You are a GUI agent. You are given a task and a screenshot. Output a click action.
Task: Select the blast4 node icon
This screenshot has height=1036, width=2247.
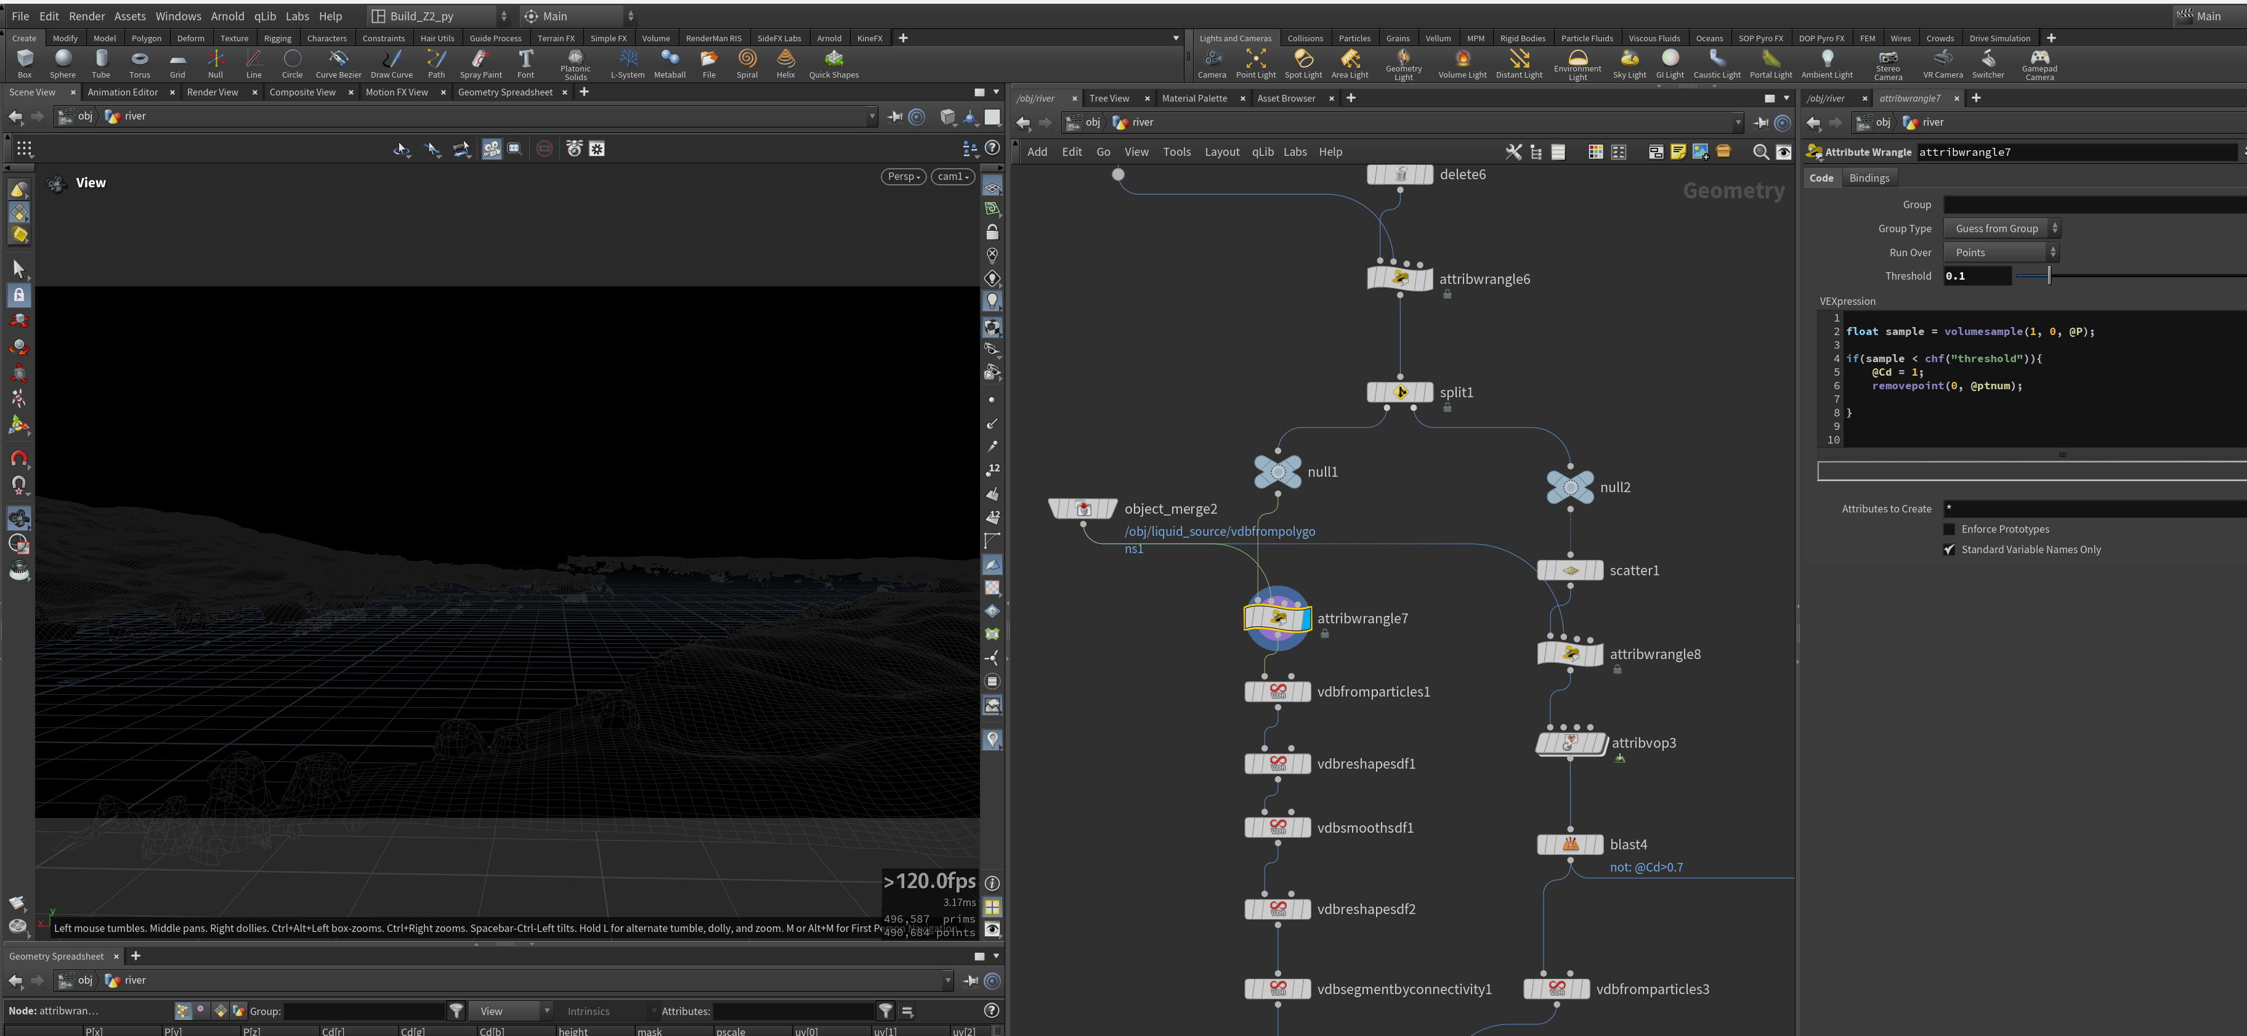point(1570,844)
